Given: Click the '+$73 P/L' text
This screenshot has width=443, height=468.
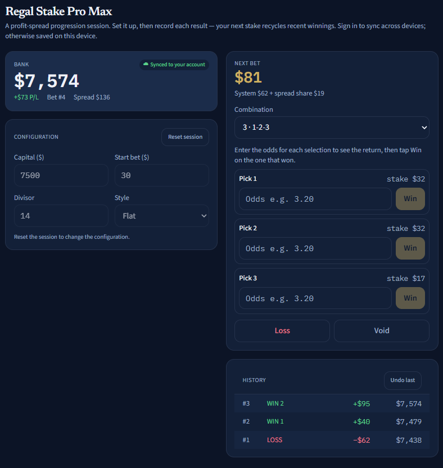Looking at the screenshot, I should 26,97.
